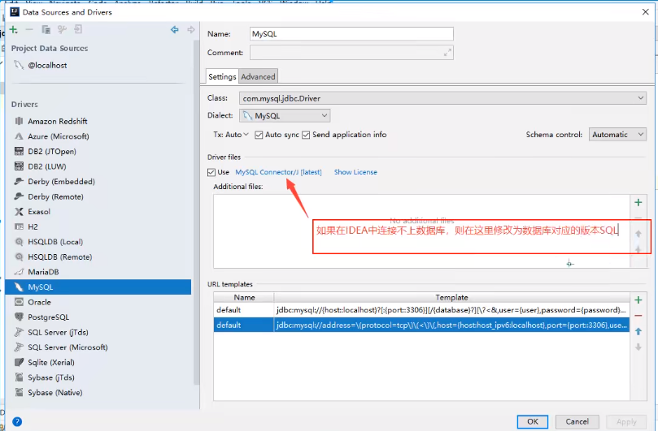Select the highlighted address URL template row

click(421, 325)
